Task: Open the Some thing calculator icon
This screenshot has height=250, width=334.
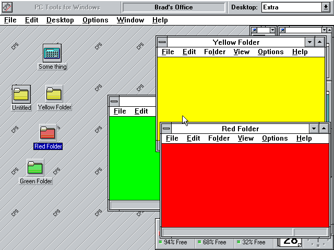Action: coord(52,53)
